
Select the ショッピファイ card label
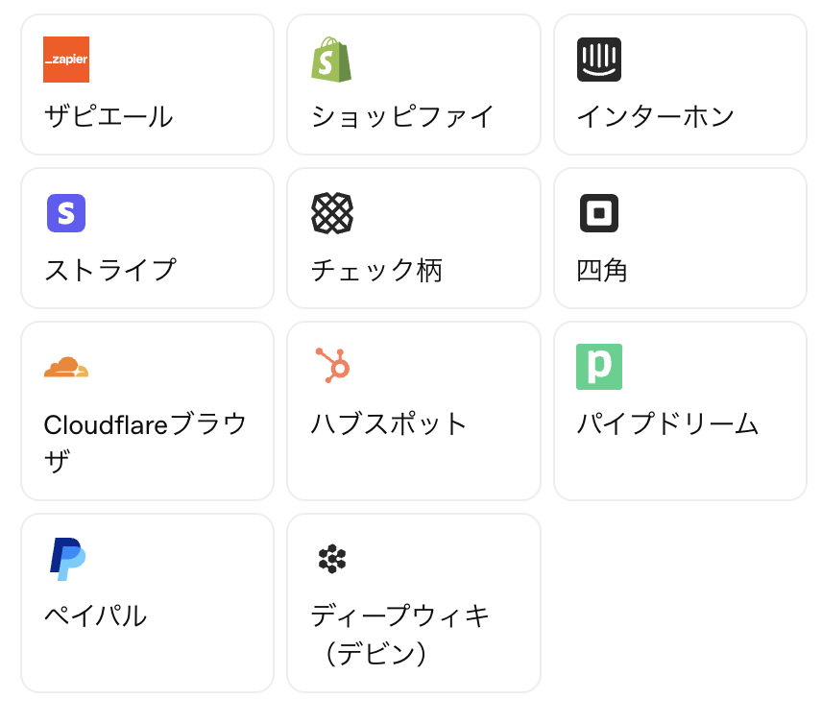(x=402, y=117)
